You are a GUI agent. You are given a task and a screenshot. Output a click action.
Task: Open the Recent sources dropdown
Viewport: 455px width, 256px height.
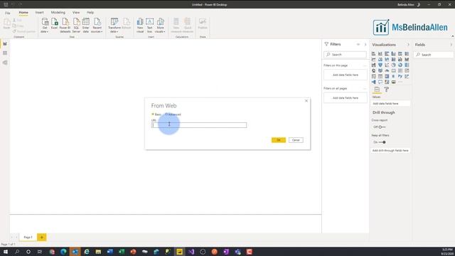tap(97, 26)
